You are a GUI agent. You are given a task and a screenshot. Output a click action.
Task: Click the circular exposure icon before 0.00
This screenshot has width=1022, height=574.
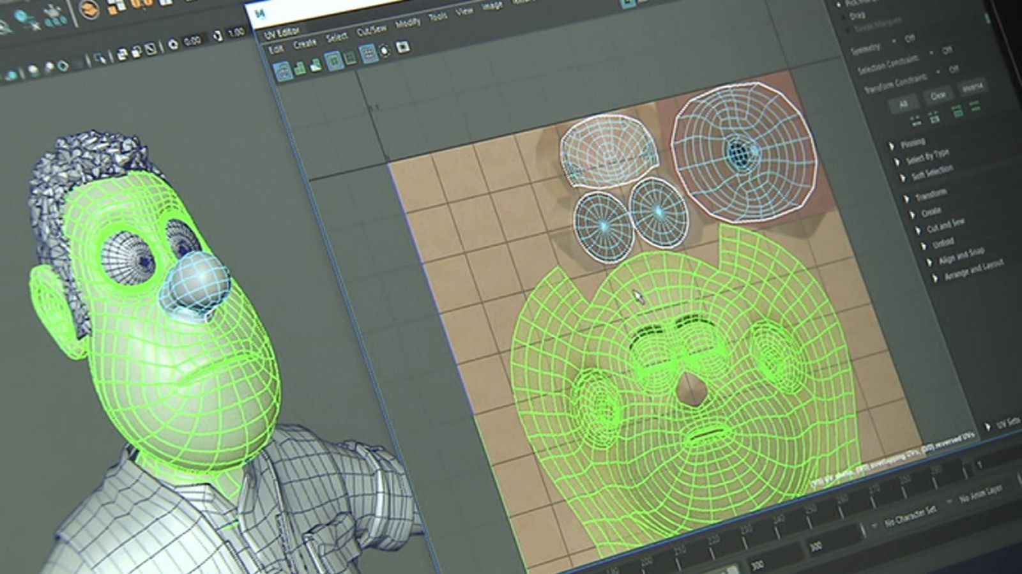click(x=173, y=44)
